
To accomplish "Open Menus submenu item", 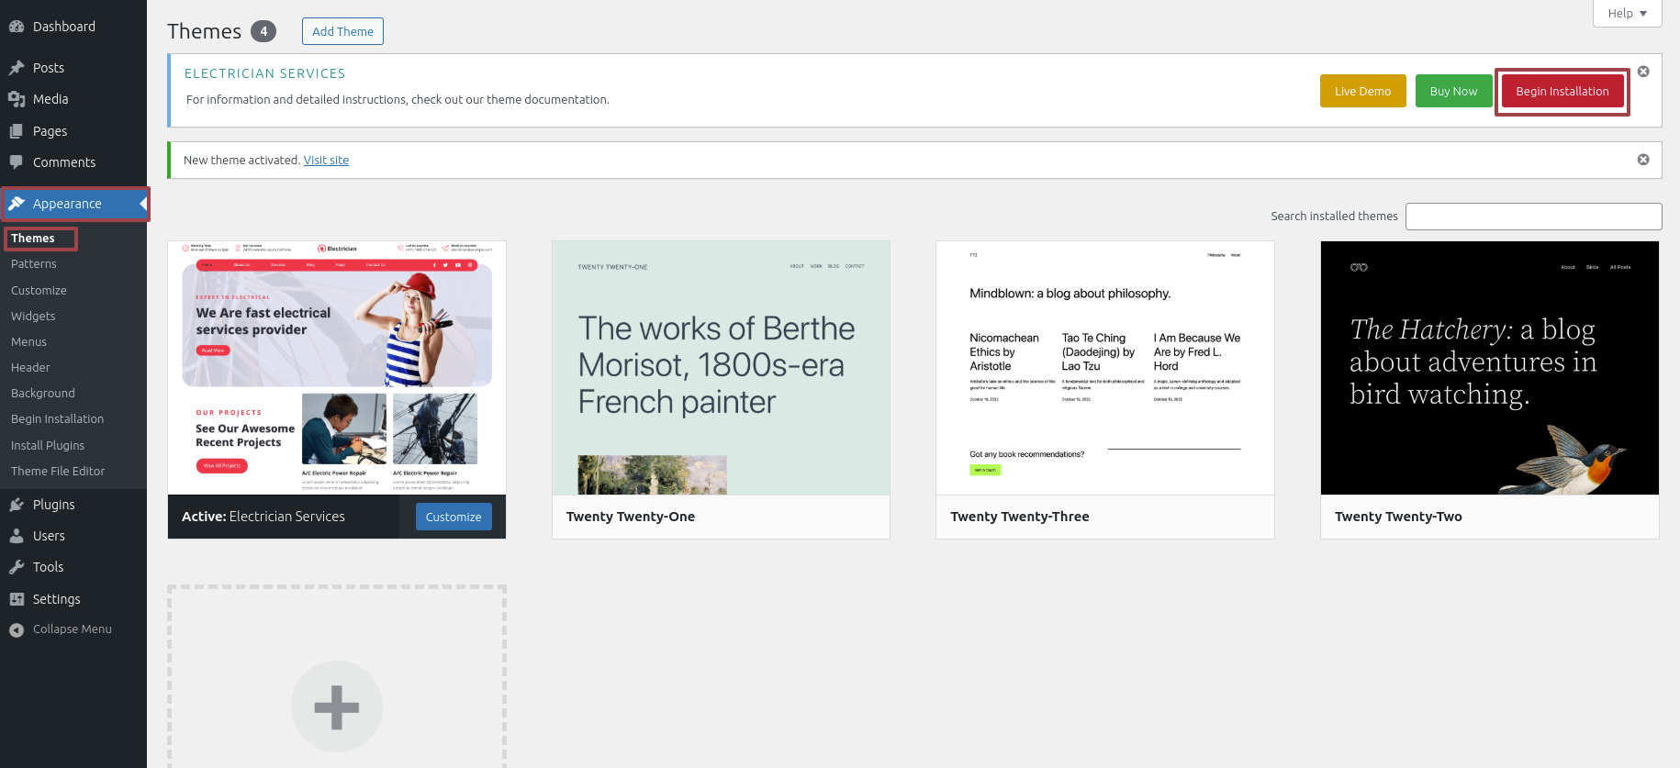I will coord(28,342).
